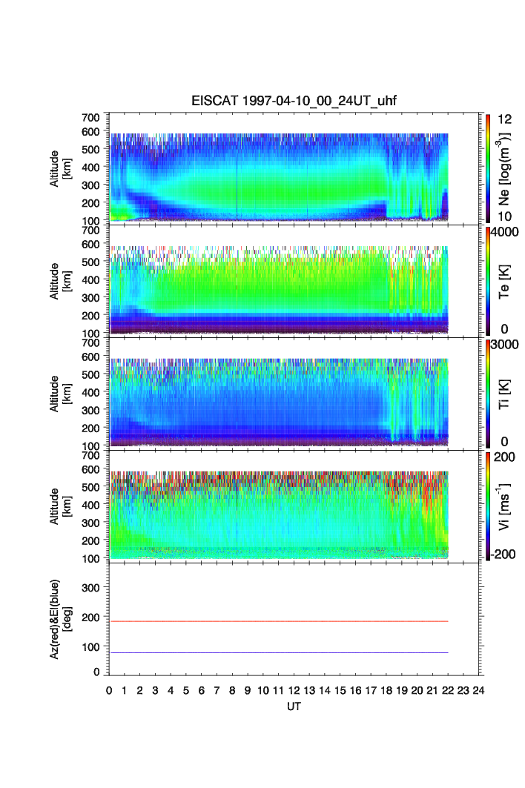Click the Te panel Altitude [km] label

[61, 282]
